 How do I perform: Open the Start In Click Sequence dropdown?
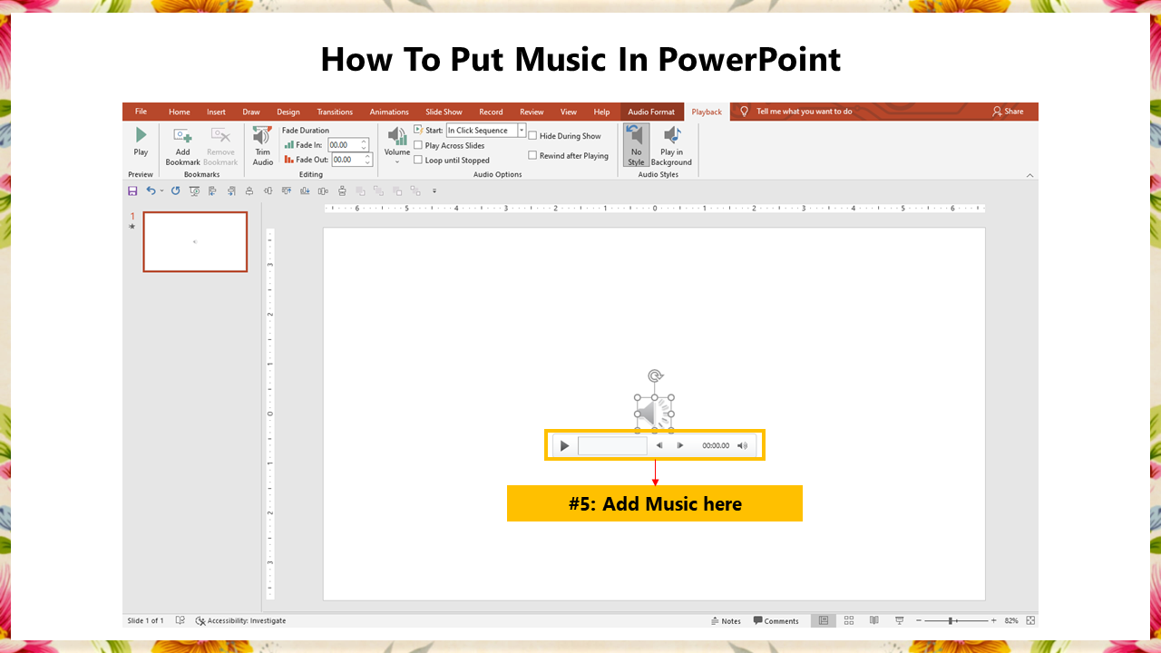[x=522, y=131]
